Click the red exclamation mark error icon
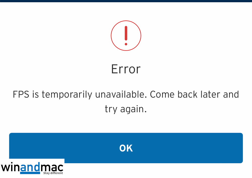The image size is (252, 178). 126,36
